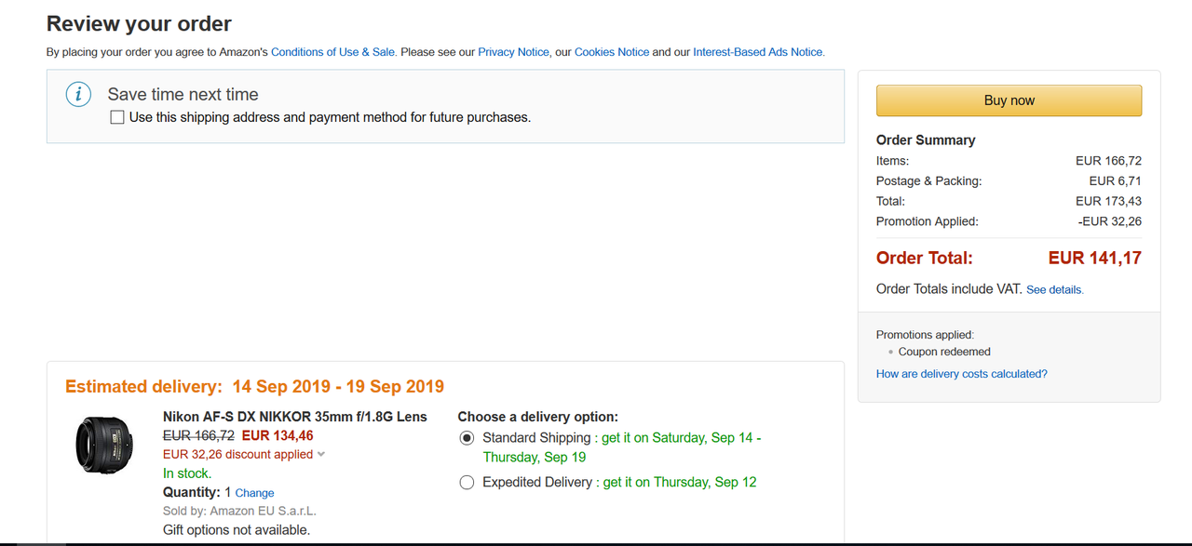This screenshot has height=546, width=1192.
Task: Click the Coupon redeemed promotion entry
Action: (943, 352)
